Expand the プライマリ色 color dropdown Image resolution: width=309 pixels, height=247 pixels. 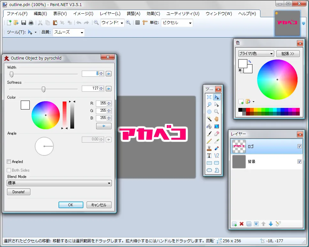(x=256, y=53)
